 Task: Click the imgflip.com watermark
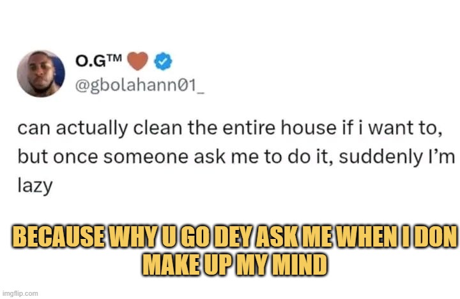(20, 293)
